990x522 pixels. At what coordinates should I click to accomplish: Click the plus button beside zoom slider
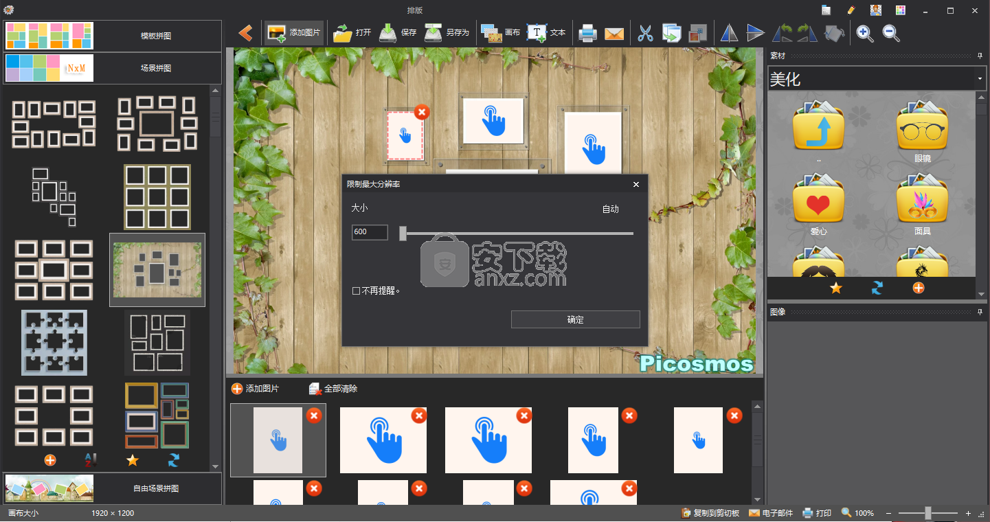[968, 513]
